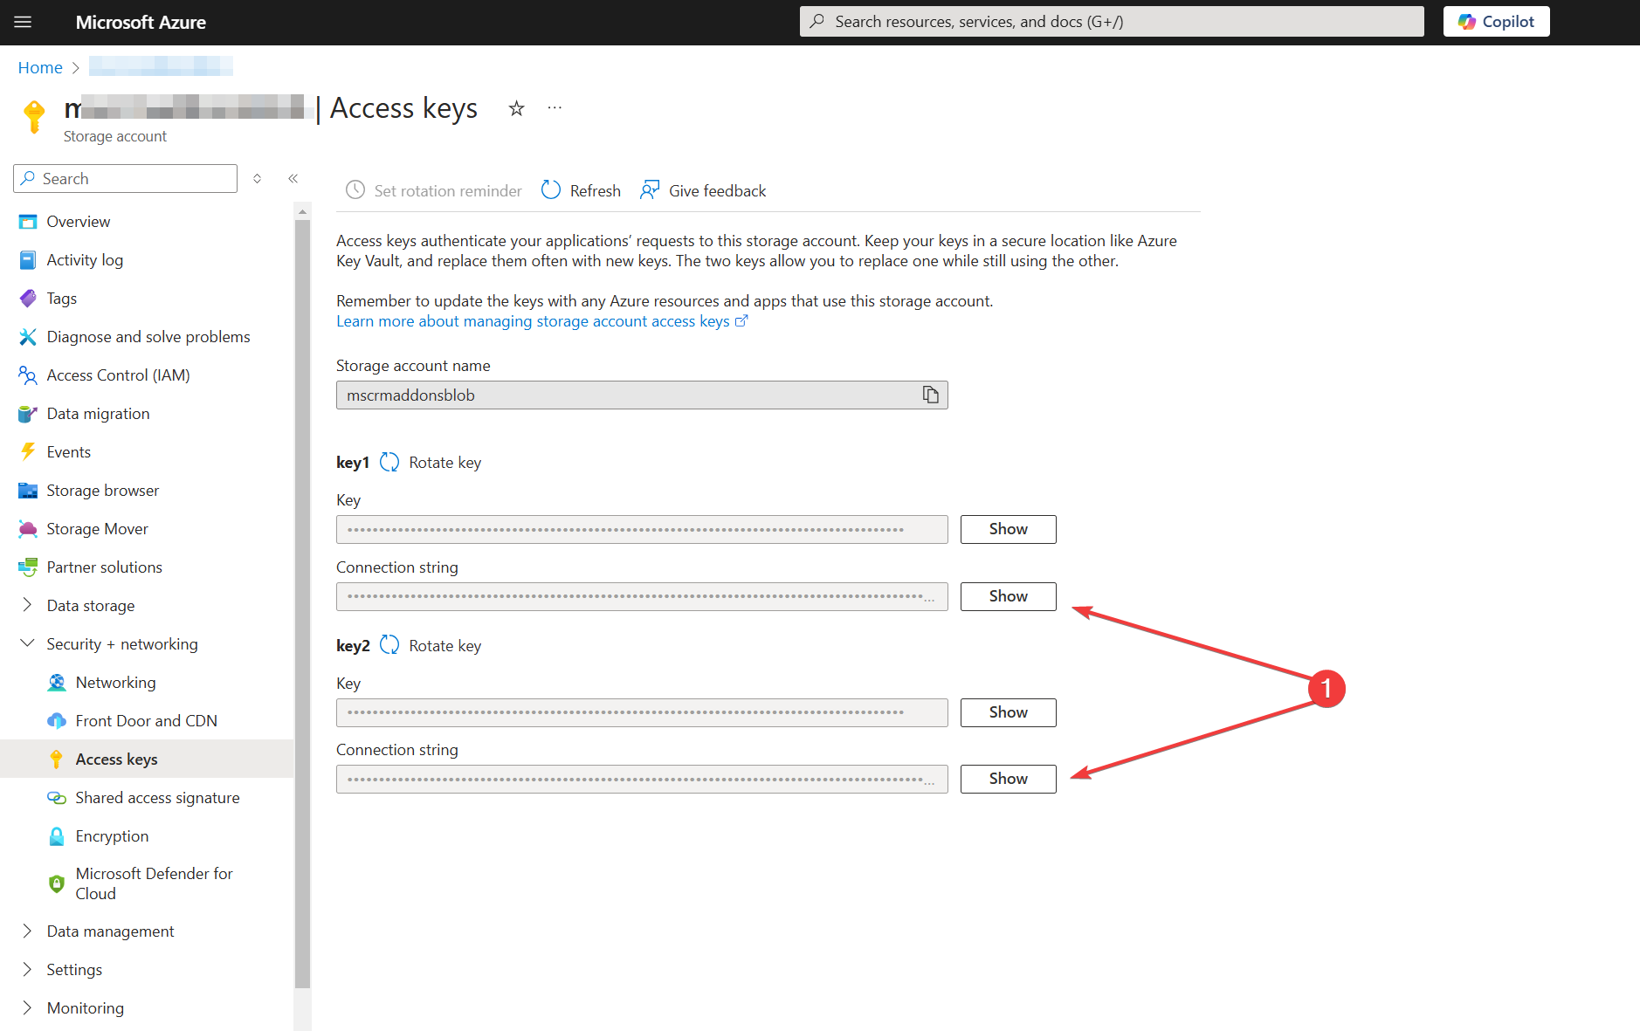Click the global search resources box

pyautogui.click(x=1112, y=22)
